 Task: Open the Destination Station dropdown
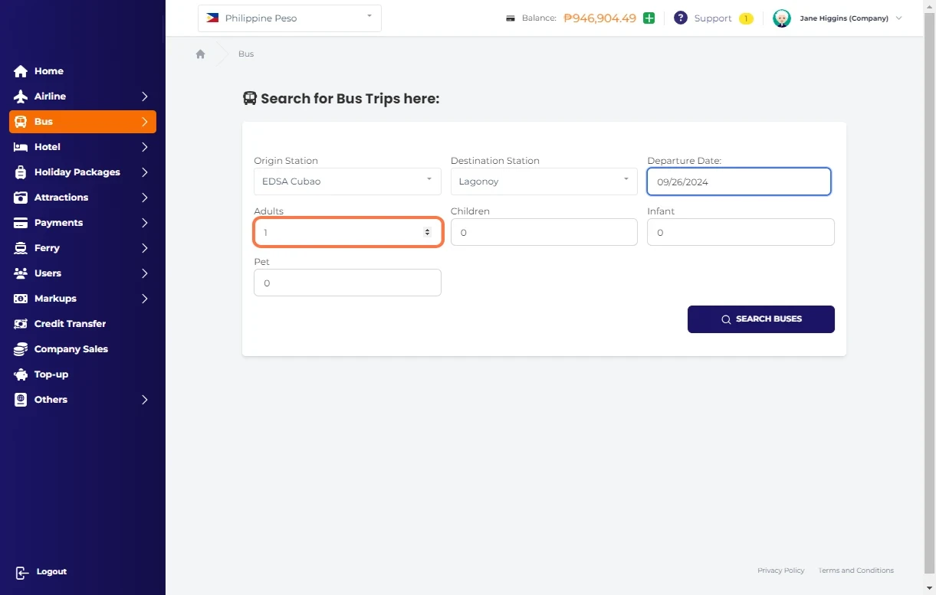[544, 181]
